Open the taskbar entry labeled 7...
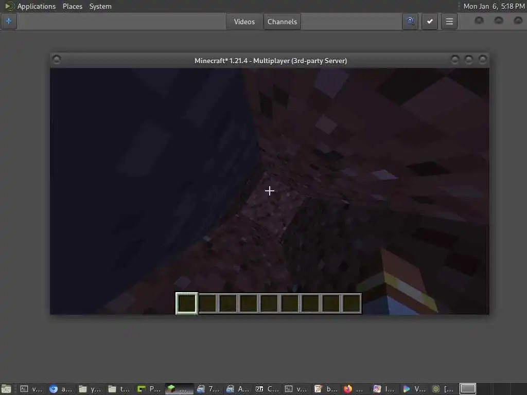The width and height of the screenshot is (527, 395). (x=208, y=389)
